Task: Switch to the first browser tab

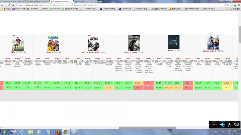Action: 13,2
